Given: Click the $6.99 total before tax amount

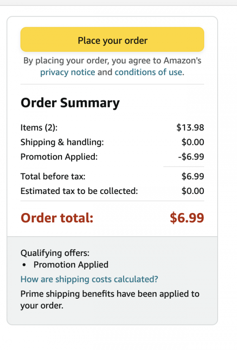Looking at the screenshot, I should [193, 177].
